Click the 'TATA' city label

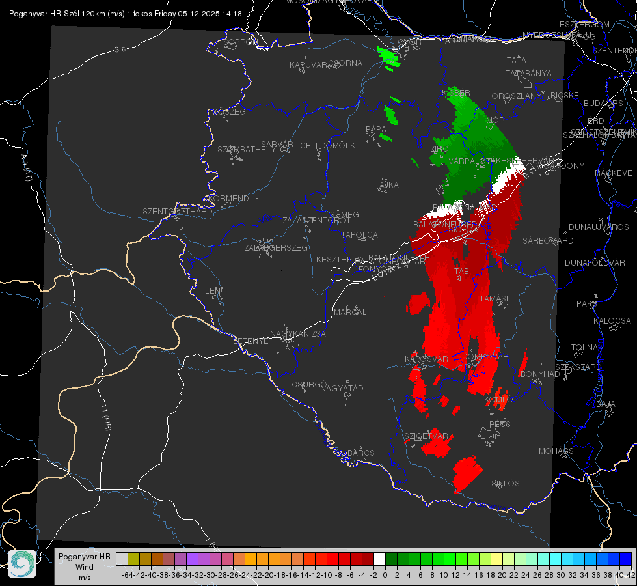[x=517, y=60]
